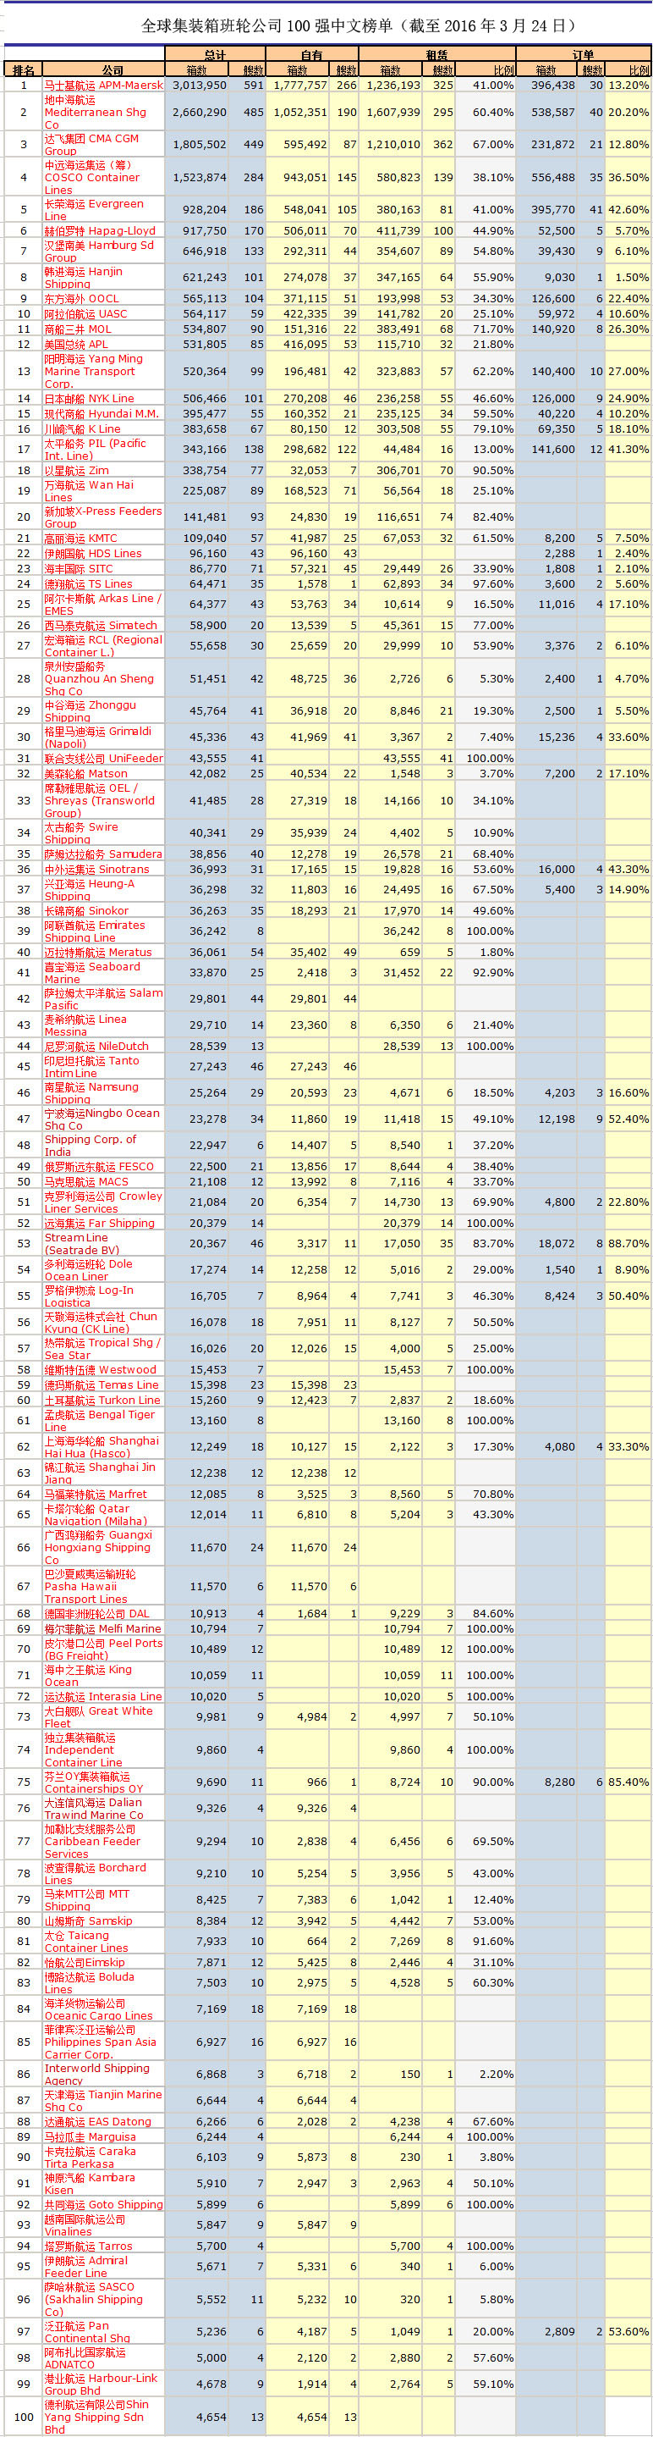Select '德国非洲班轮公司 DAL' company name
The width and height of the screenshot is (653, 2437).
(97, 1613)
